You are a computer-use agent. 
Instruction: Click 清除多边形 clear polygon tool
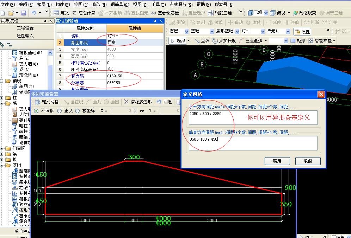[x=138, y=102]
